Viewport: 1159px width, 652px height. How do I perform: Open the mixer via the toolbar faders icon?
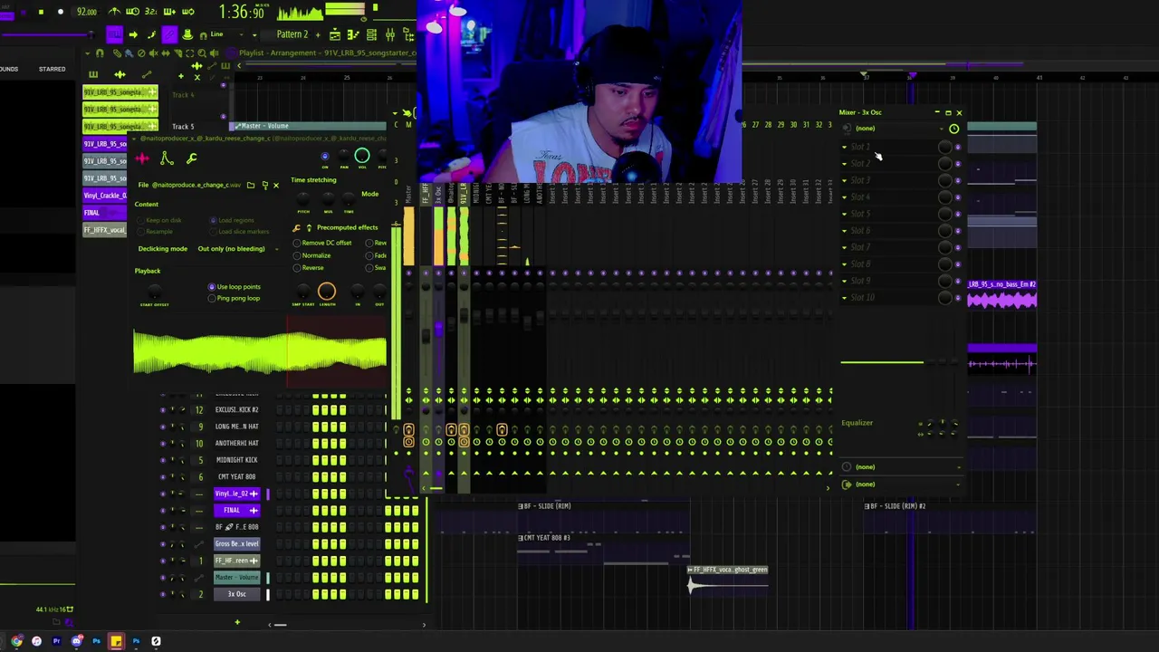pyautogui.click(x=390, y=34)
